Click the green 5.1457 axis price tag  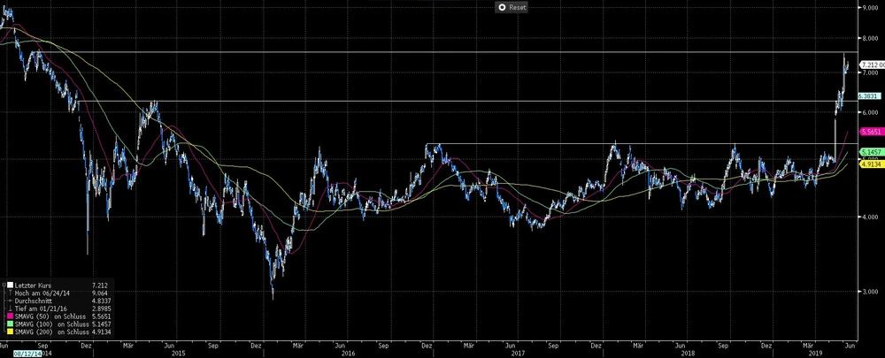872,152
